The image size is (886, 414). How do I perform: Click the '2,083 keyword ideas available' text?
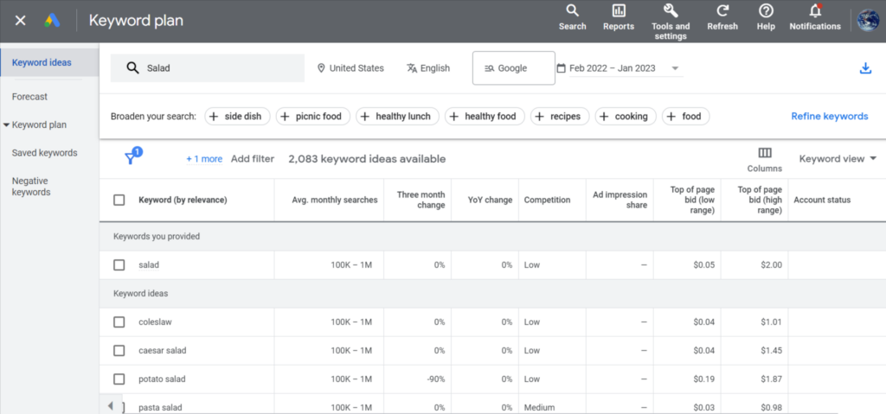(x=367, y=159)
